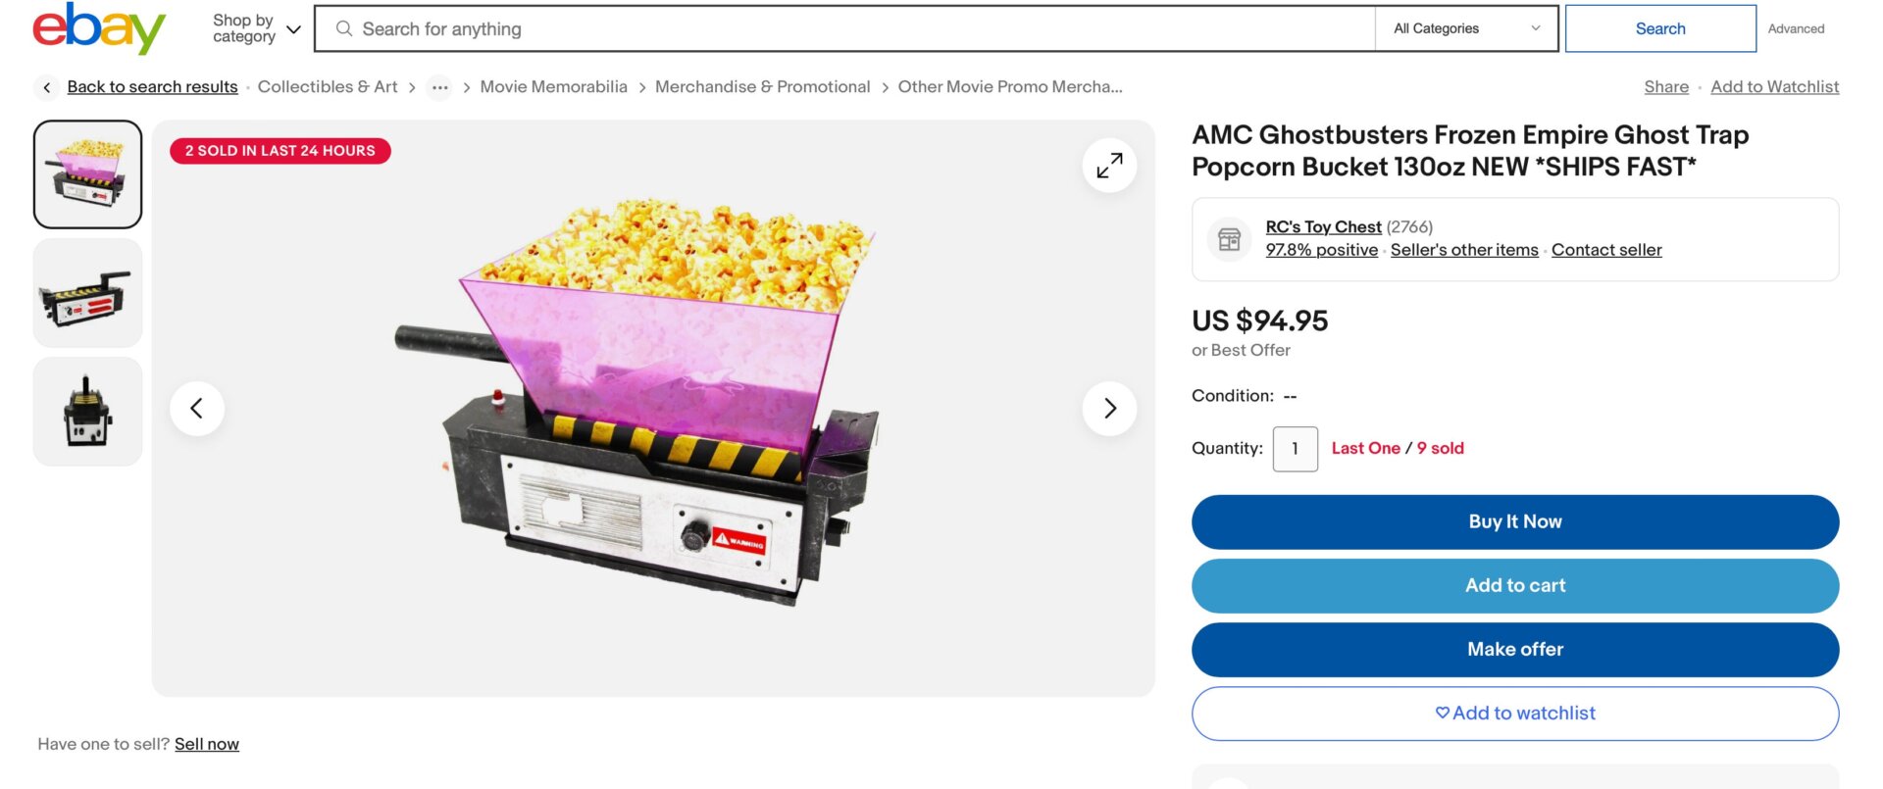1883x789 pixels.
Task: Open the Movie Memorabilia breadcrumb
Action: point(553,86)
